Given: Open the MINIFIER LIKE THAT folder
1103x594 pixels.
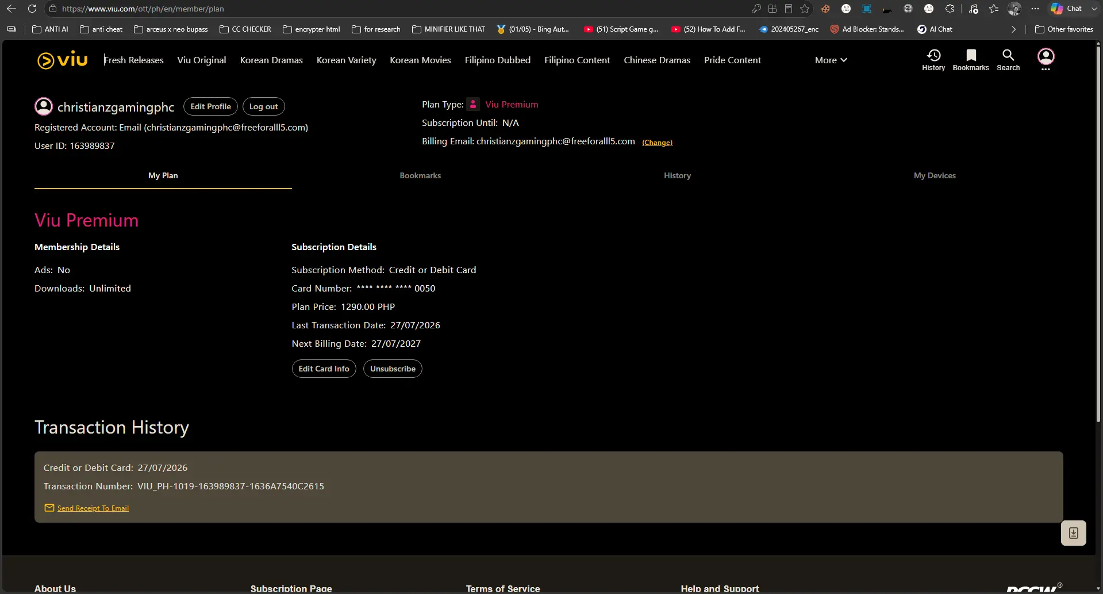Looking at the screenshot, I should pyautogui.click(x=448, y=29).
